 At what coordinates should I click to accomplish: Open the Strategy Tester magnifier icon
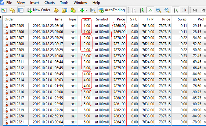click(93, 10)
